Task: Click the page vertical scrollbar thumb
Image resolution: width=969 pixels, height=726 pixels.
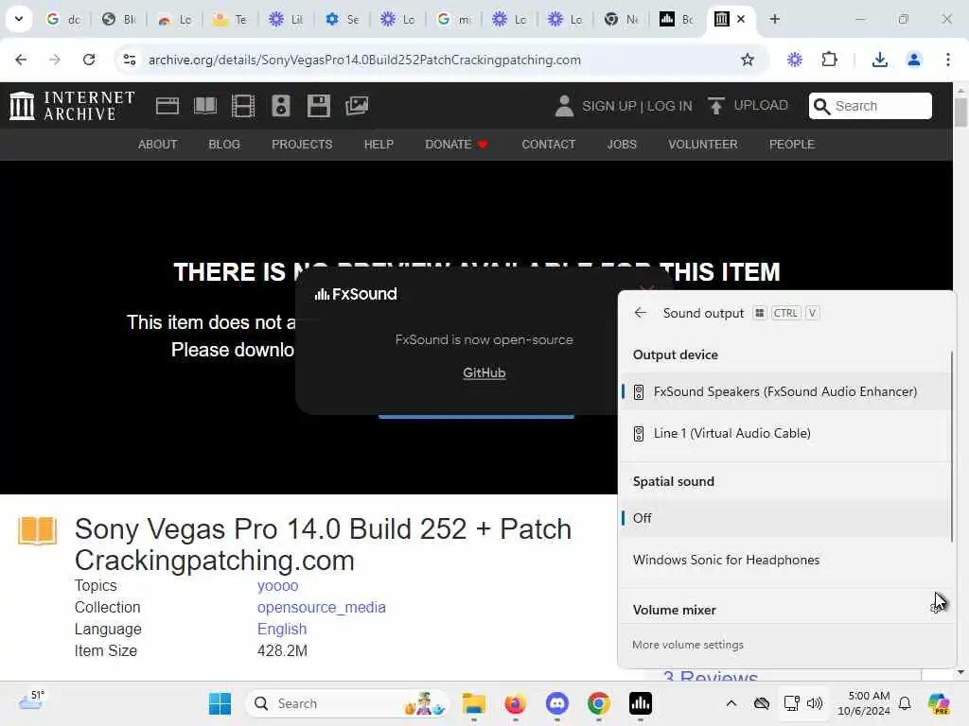Action: 960,112
